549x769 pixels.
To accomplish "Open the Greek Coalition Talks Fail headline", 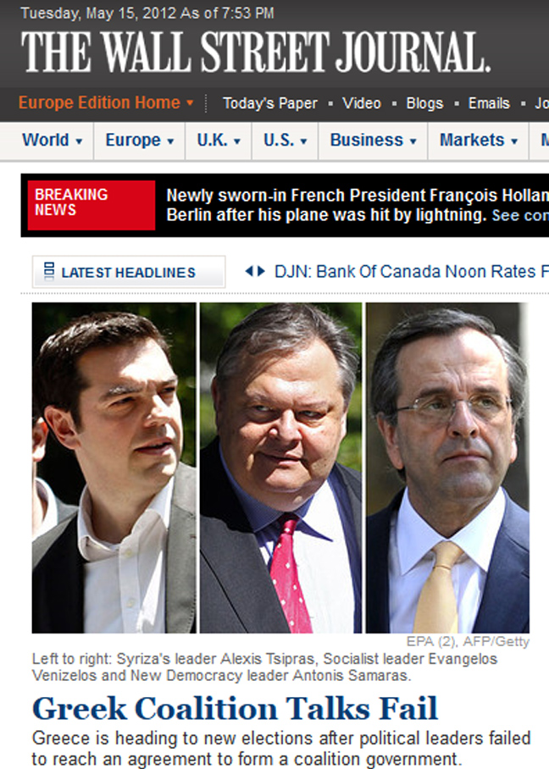I will point(235,709).
